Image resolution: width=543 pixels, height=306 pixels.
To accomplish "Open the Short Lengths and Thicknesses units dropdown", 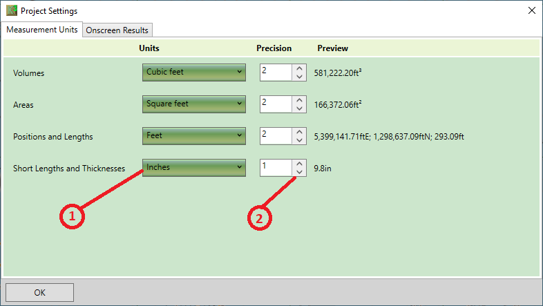I will coord(194,168).
